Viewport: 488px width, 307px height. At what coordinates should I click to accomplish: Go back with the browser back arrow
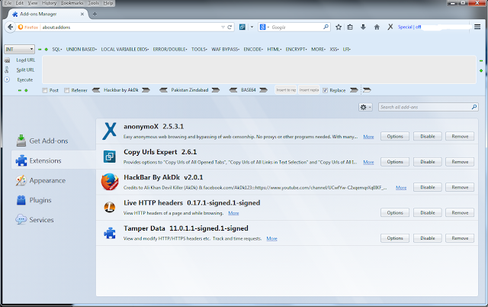10,27
